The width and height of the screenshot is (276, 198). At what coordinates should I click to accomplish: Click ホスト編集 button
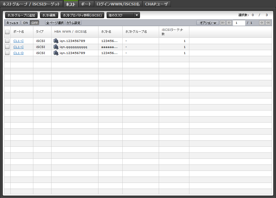(x=49, y=15)
